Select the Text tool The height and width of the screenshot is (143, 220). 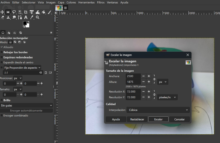26,17
